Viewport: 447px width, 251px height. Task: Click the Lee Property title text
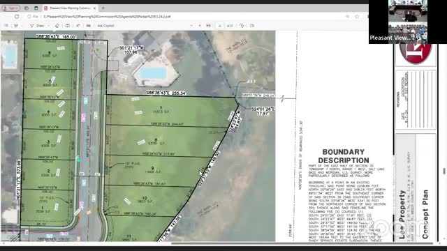402,214
